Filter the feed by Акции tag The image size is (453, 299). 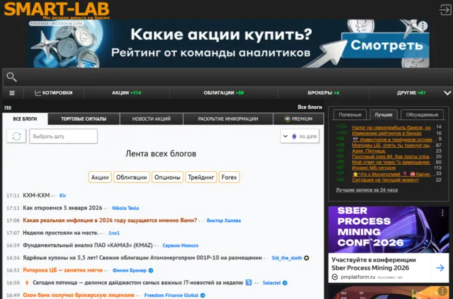click(100, 177)
